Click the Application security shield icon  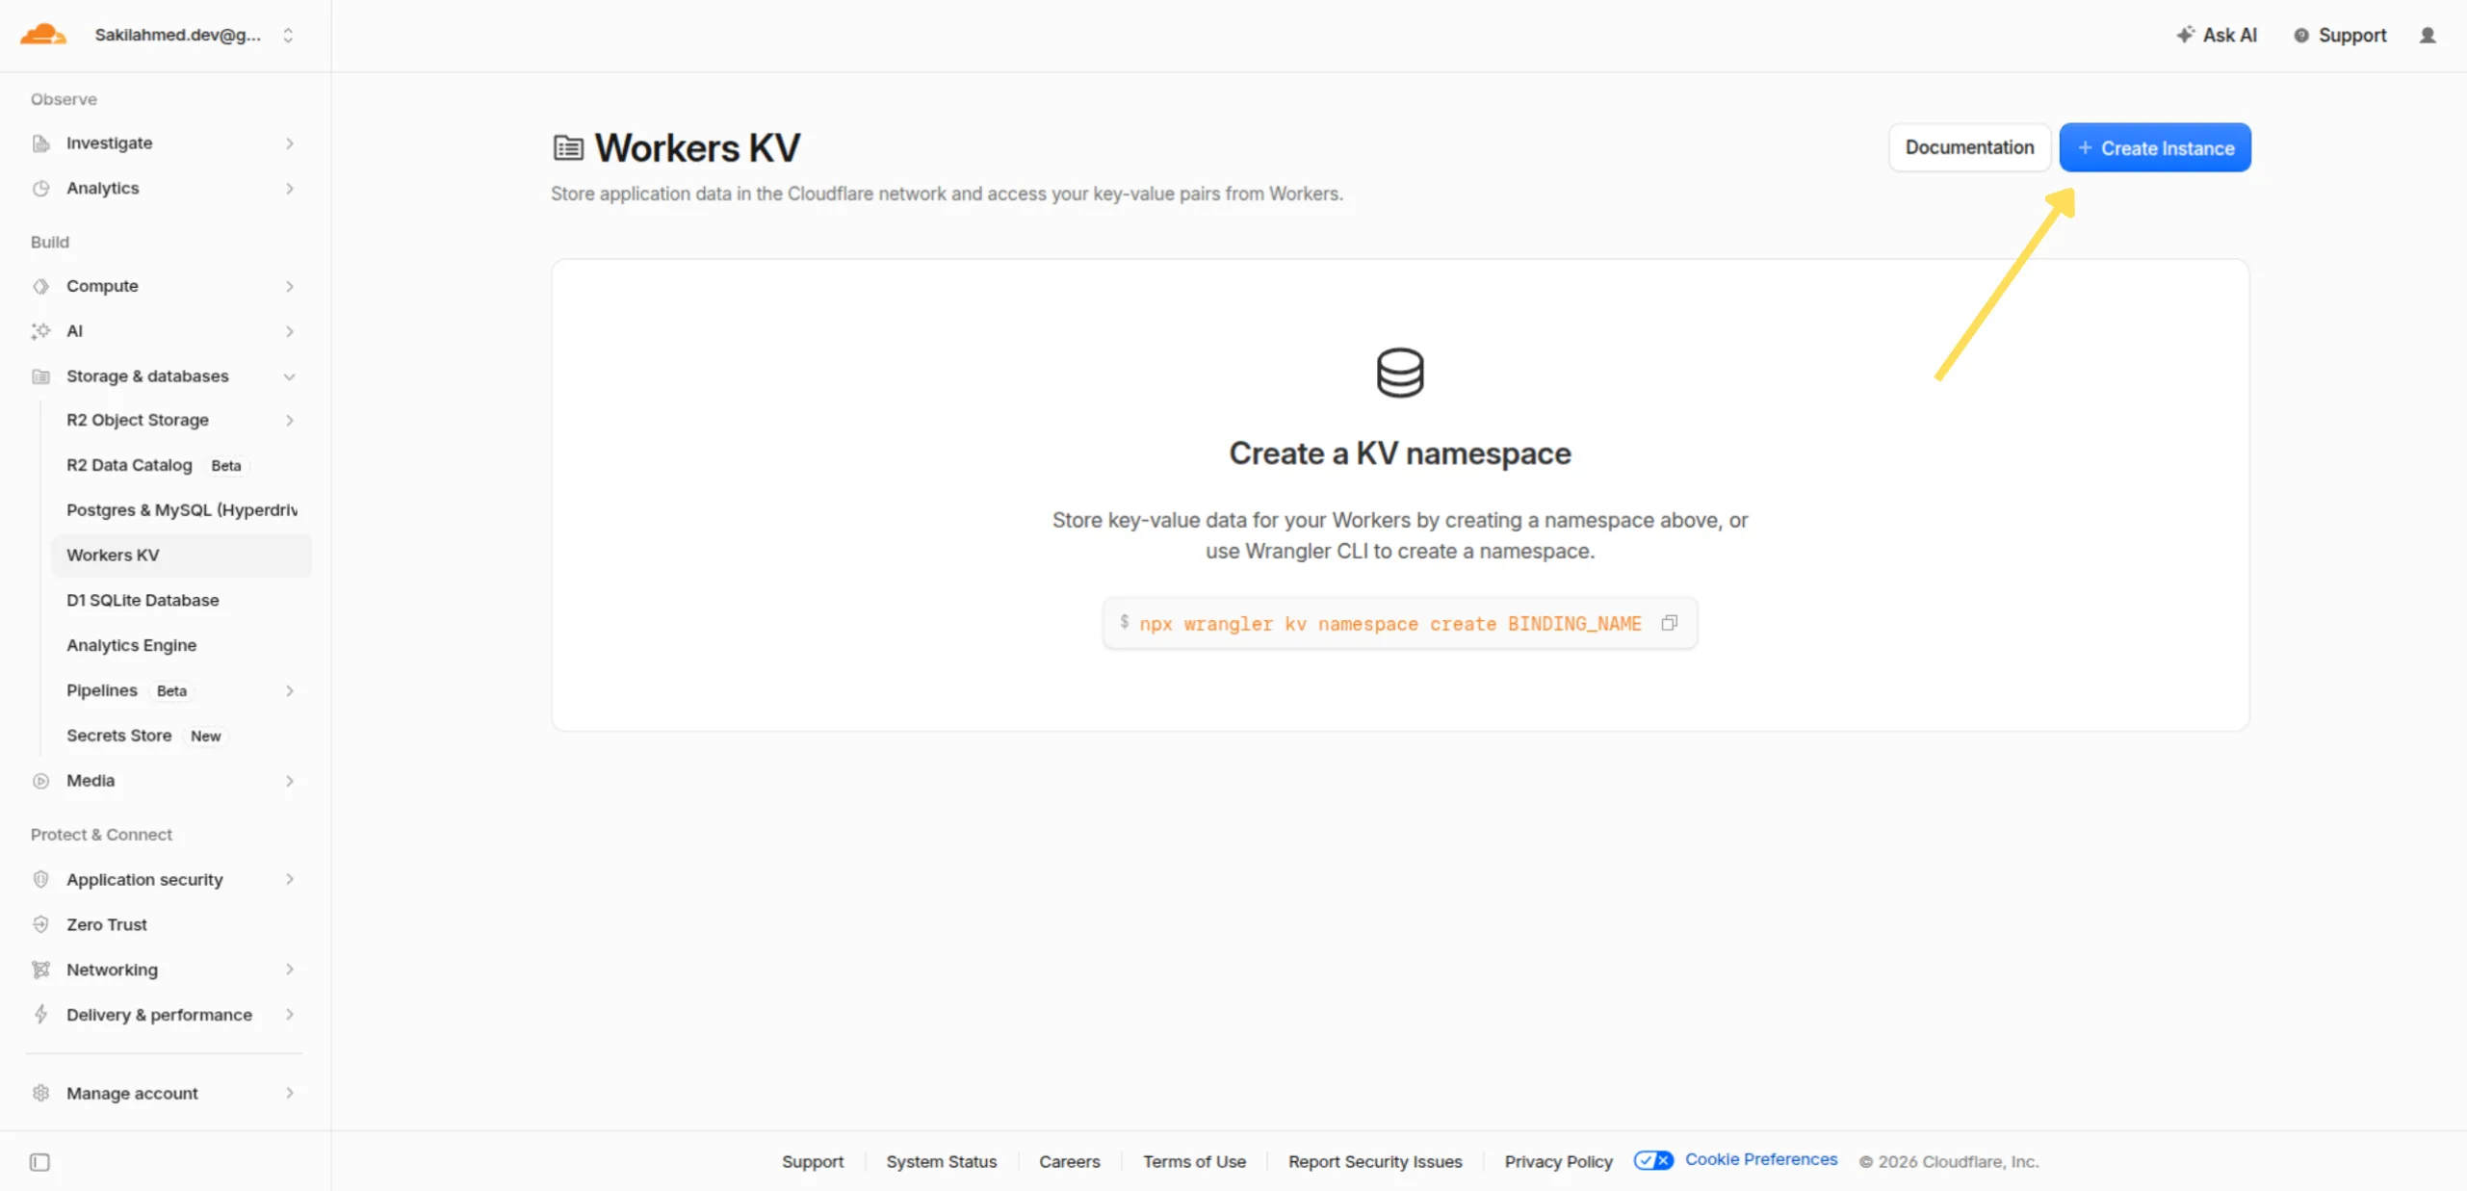(x=40, y=879)
